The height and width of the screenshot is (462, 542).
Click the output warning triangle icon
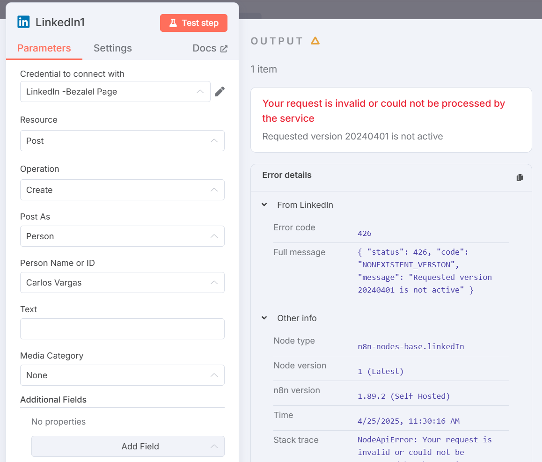coord(315,41)
